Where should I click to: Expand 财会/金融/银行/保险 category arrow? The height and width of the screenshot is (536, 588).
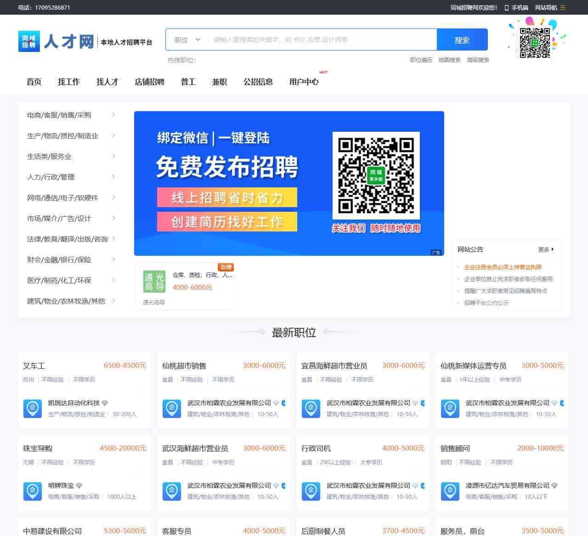[113, 260]
